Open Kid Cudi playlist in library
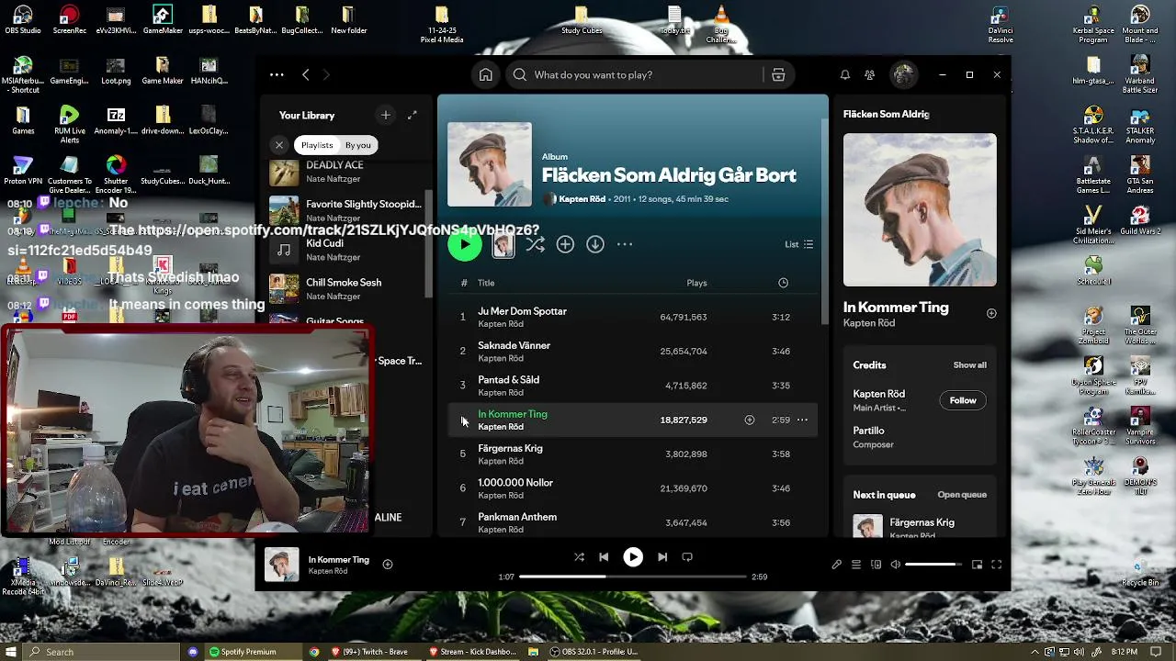The image size is (1176, 661). (x=346, y=250)
